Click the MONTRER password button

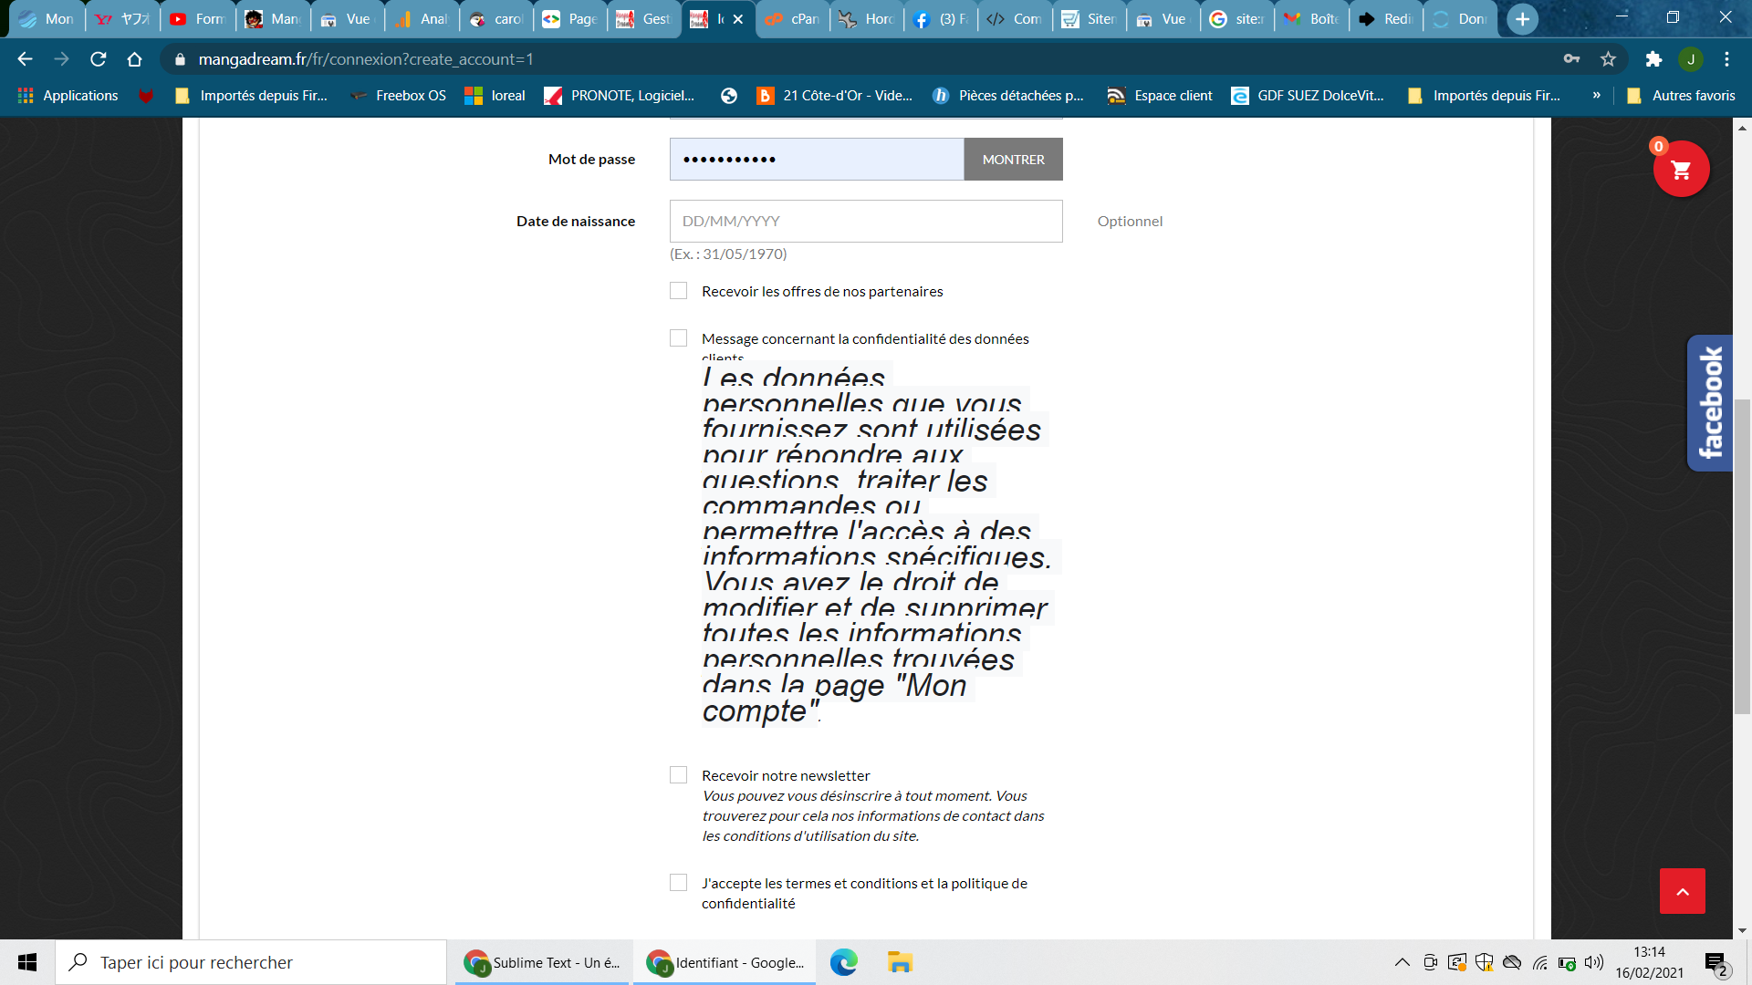(x=1013, y=160)
